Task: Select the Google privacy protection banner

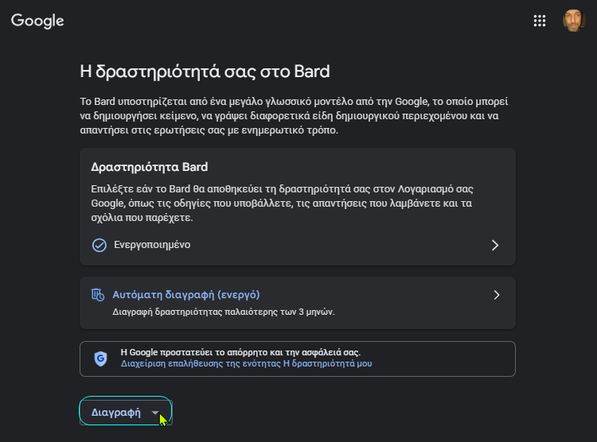Action: pyautogui.click(x=298, y=359)
